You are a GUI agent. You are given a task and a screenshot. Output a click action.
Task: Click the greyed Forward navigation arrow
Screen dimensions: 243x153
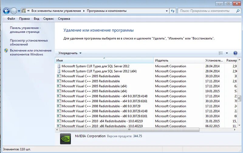[x=14, y=11]
